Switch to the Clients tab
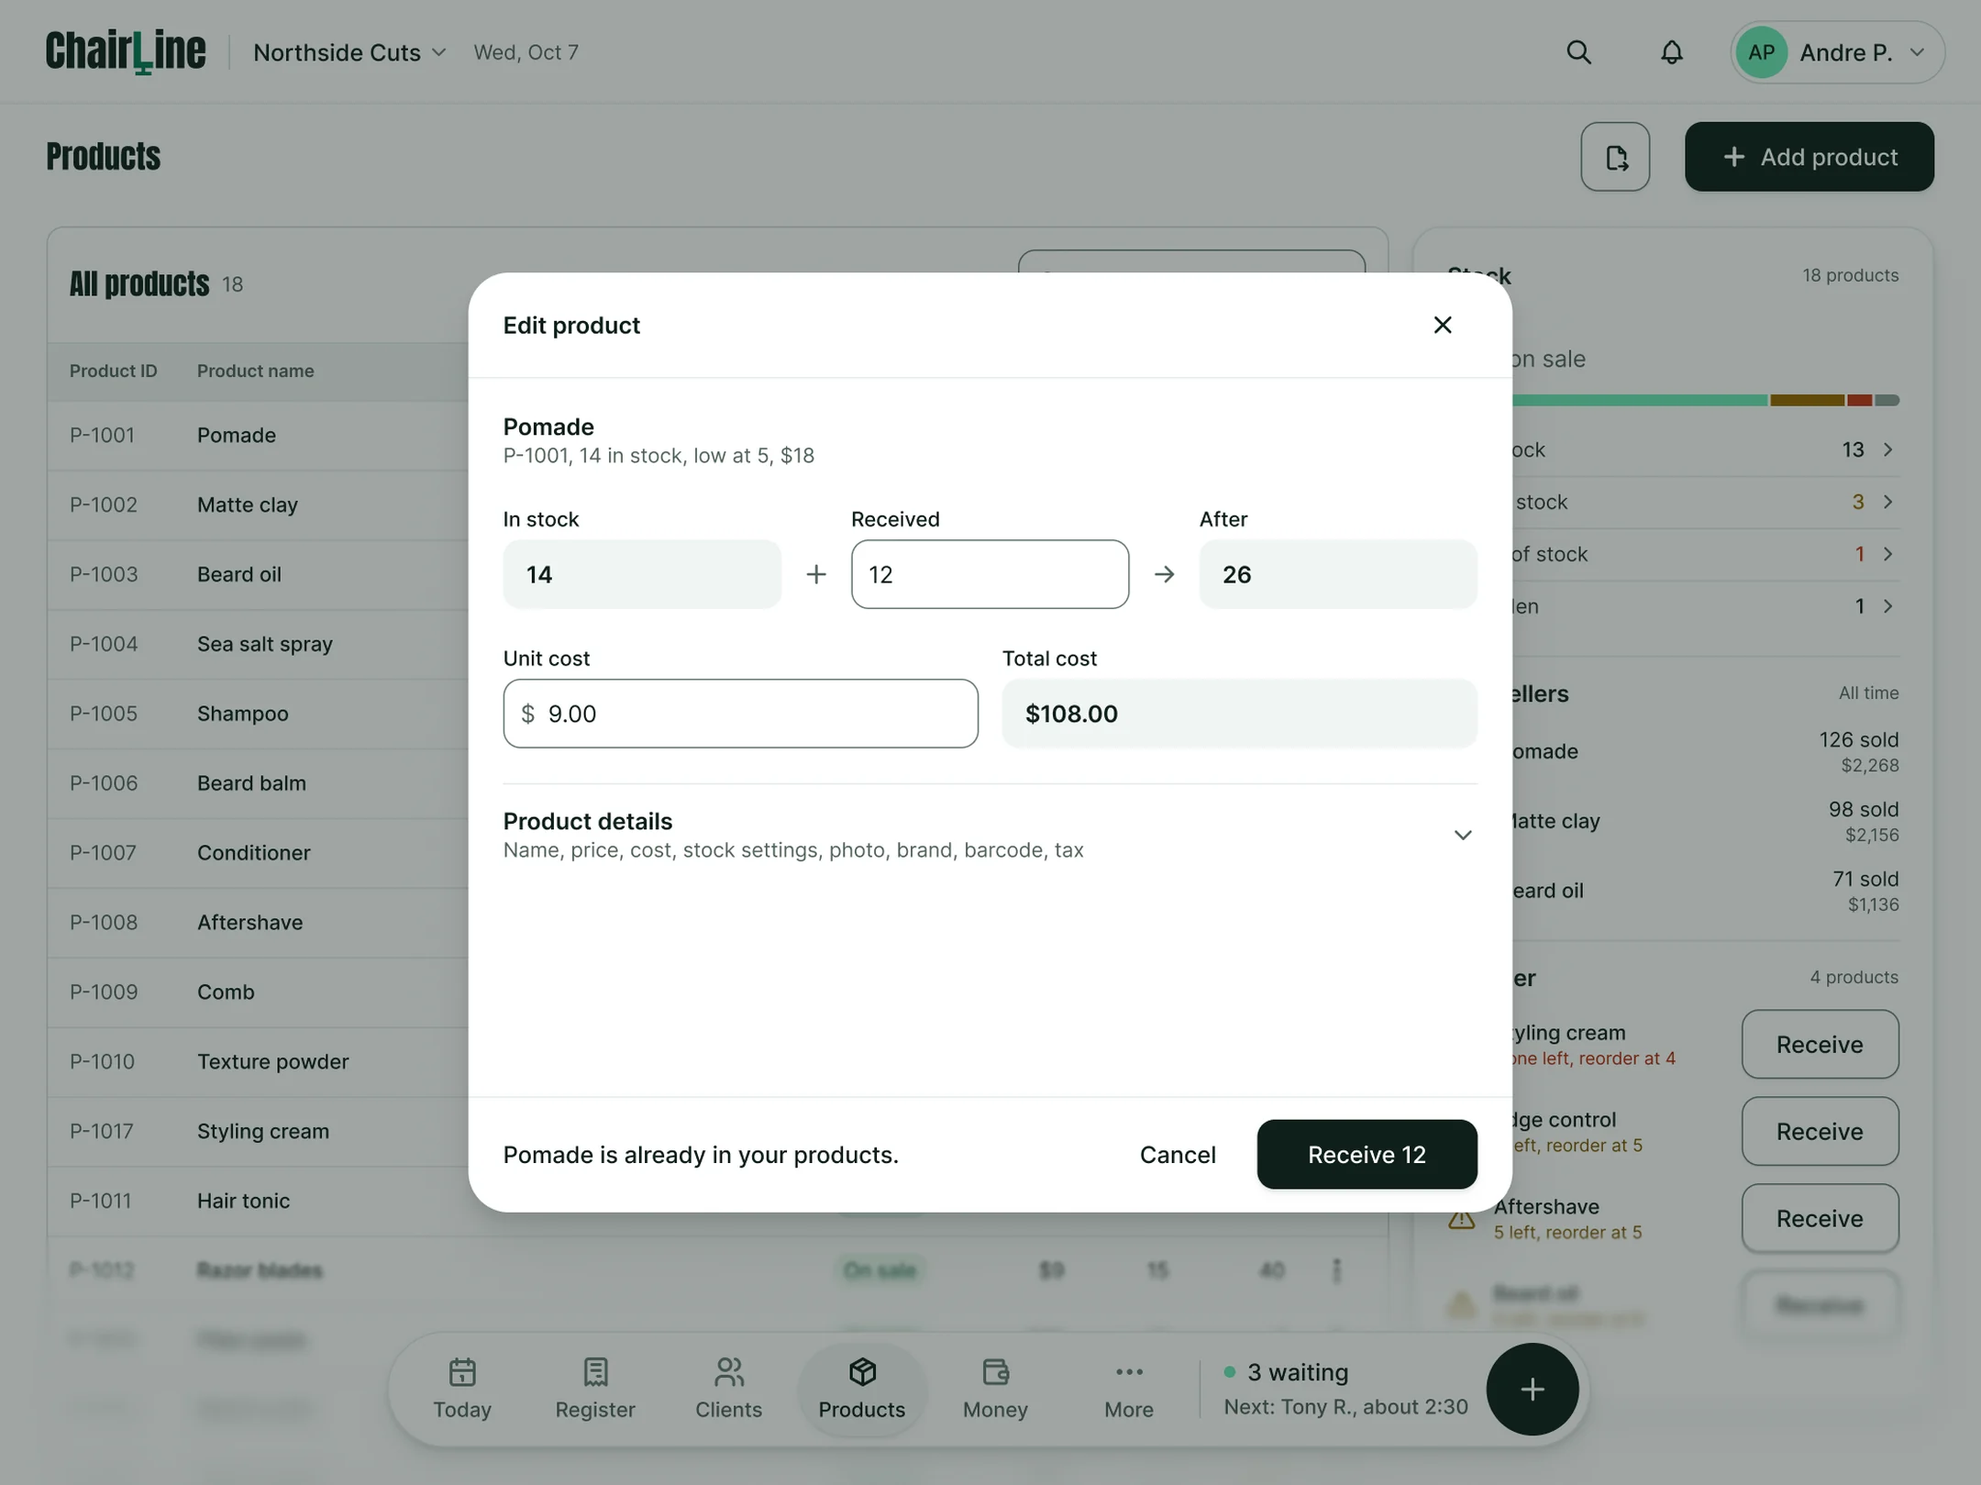Viewport: 1981px width, 1485px height. pos(728,1389)
